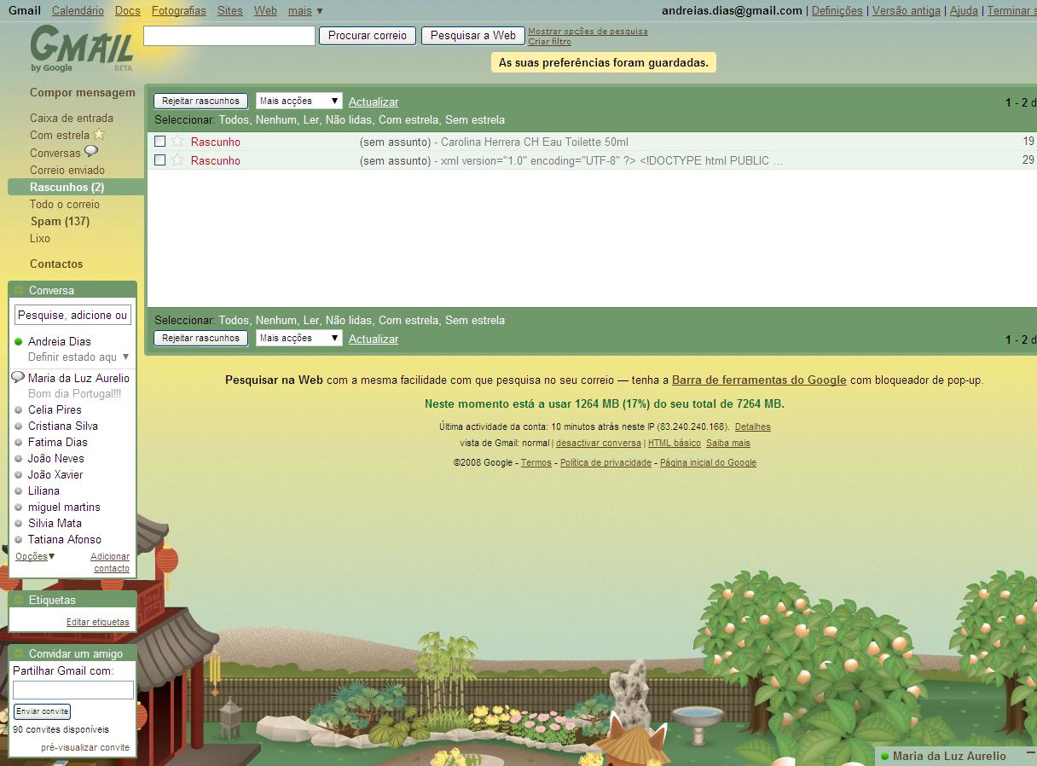Go to Caixa de entrada

pos(72,118)
